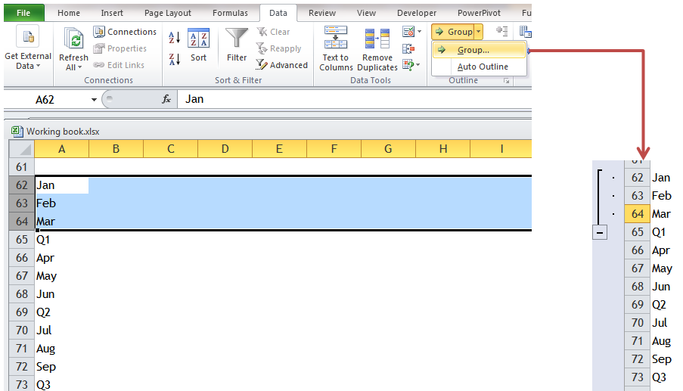Click the Filter funnel icon
The image size is (683, 391).
pyautogui.click(x=237, y=39)
